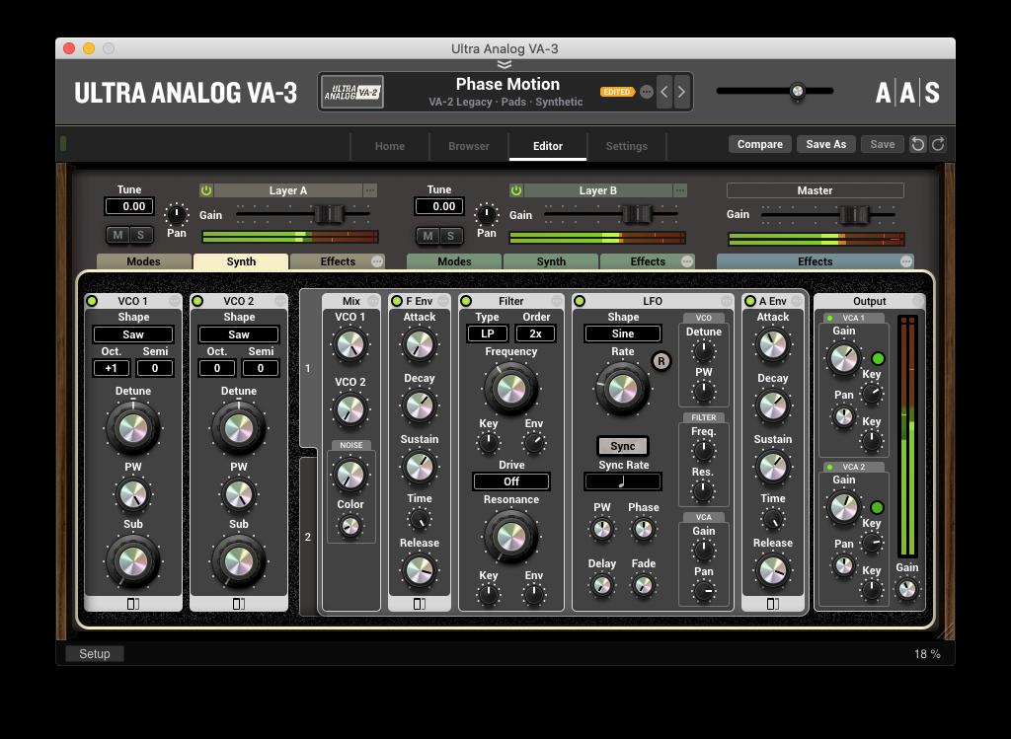
Task: Open VCO 2 Shape dropdown showing Saw
Action: click(x=239, y=334)
